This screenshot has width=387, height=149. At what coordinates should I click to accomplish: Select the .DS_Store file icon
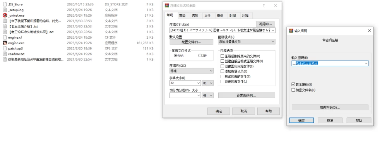coord(5,4)
